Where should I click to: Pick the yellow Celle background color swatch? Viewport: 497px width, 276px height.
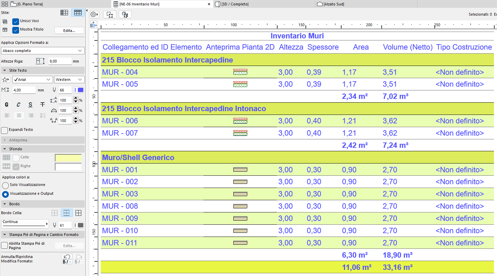coord(68,157)
